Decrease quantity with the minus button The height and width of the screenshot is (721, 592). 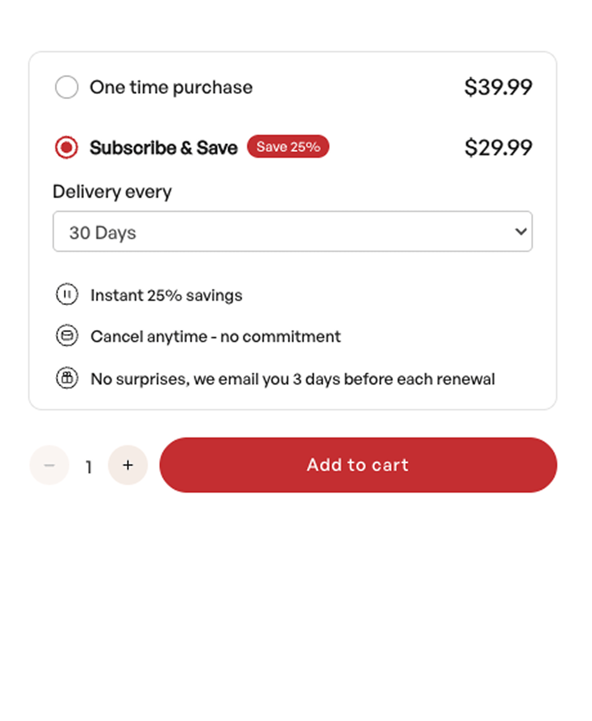point(50,465)
